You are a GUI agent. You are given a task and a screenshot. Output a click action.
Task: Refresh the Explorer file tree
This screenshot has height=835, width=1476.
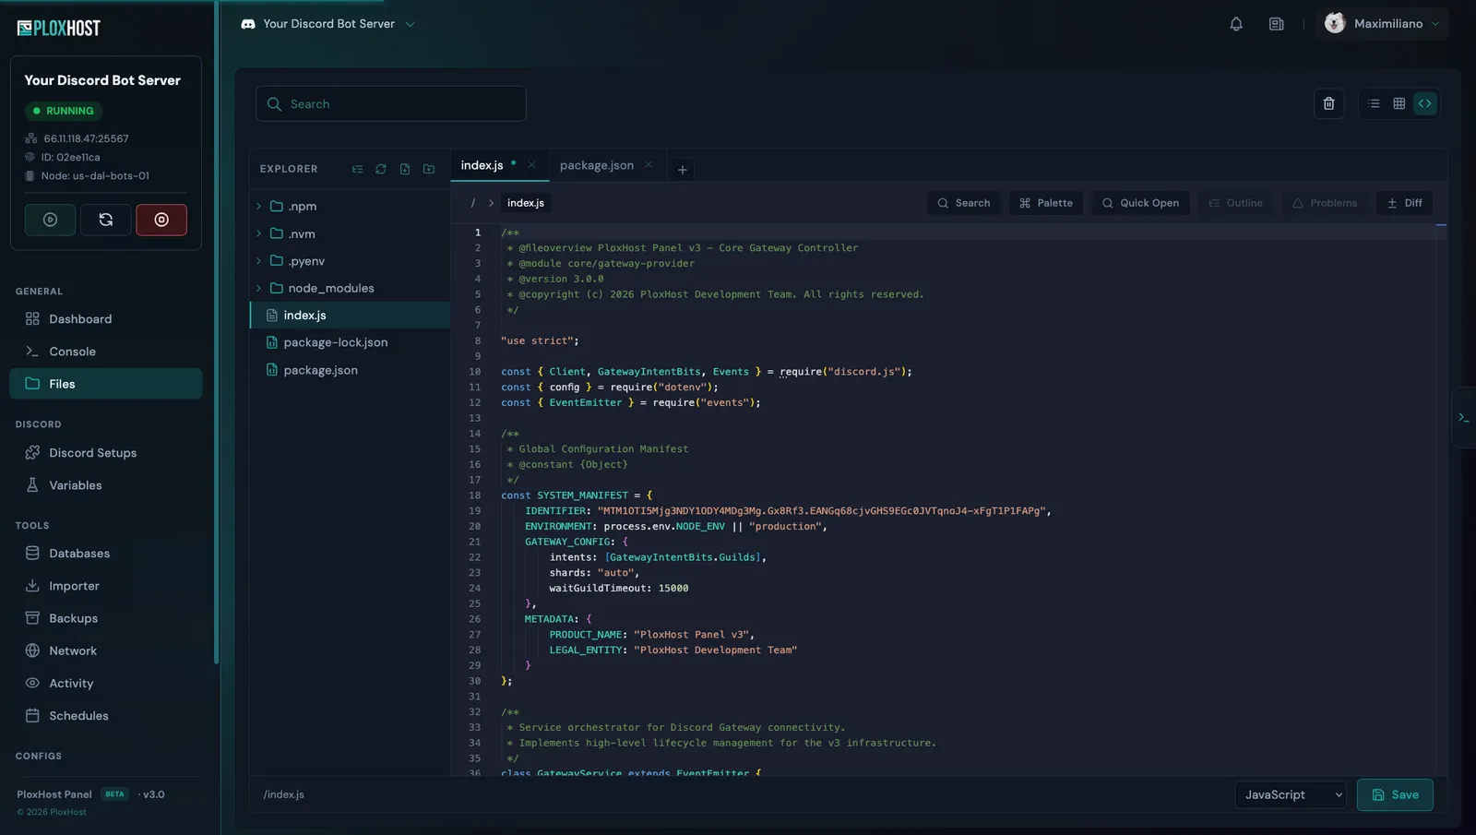click(381, 169)
